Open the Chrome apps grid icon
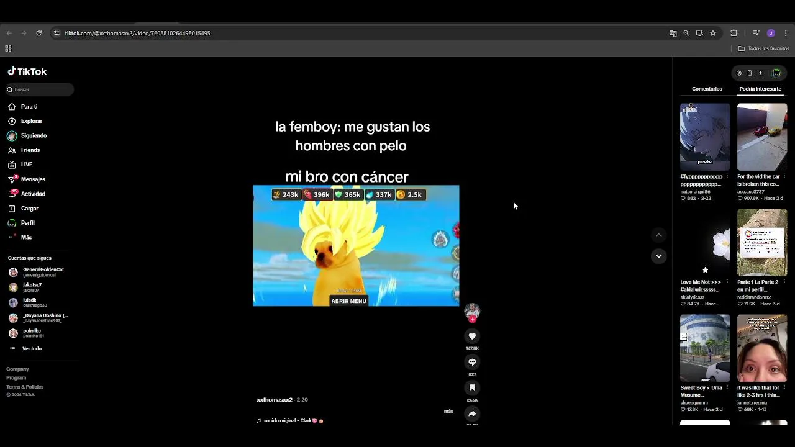The width and height of the screenshot is (795, 447). coord(8,48)
